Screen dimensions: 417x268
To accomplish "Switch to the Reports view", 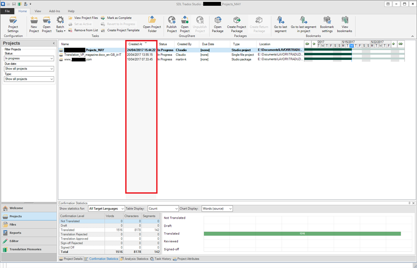I will [x=29, y=233].
